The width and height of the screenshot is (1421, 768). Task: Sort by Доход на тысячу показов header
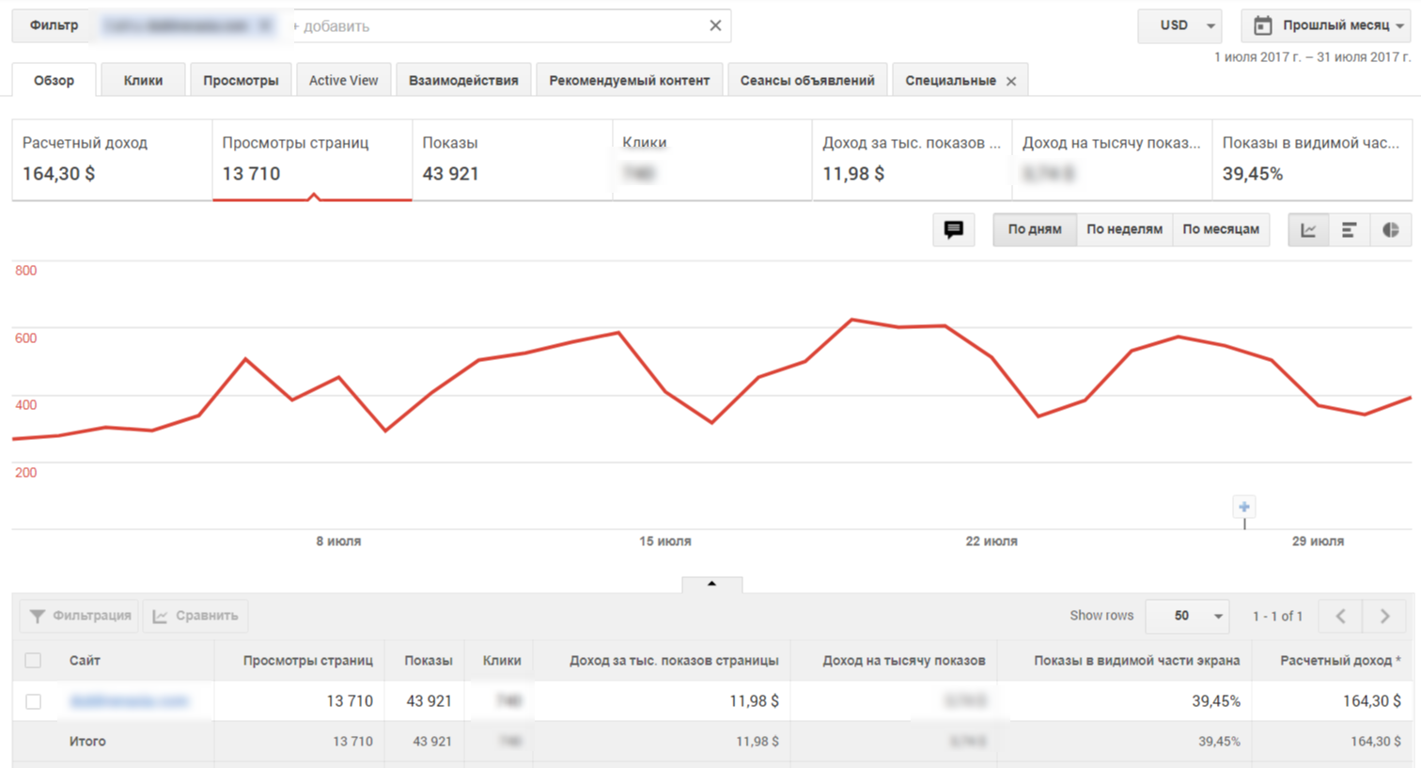click(x=904, y=661)
